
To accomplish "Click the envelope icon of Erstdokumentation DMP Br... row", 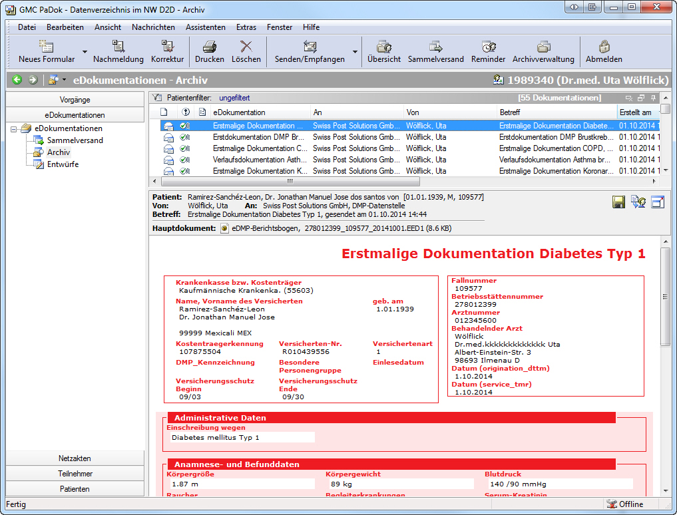I will (168, 137).
